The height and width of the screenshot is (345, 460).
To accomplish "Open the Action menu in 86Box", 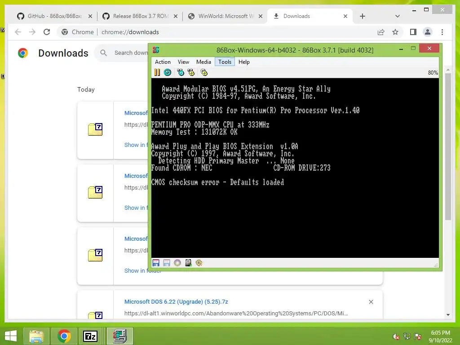I will point(163,62).
